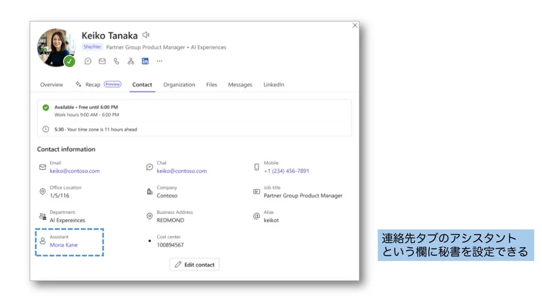Click the Work hours 9:00 AM - 6:00 PM text
Image resolution: width=542 pixels, height=305 pixels.
(87, 115)
